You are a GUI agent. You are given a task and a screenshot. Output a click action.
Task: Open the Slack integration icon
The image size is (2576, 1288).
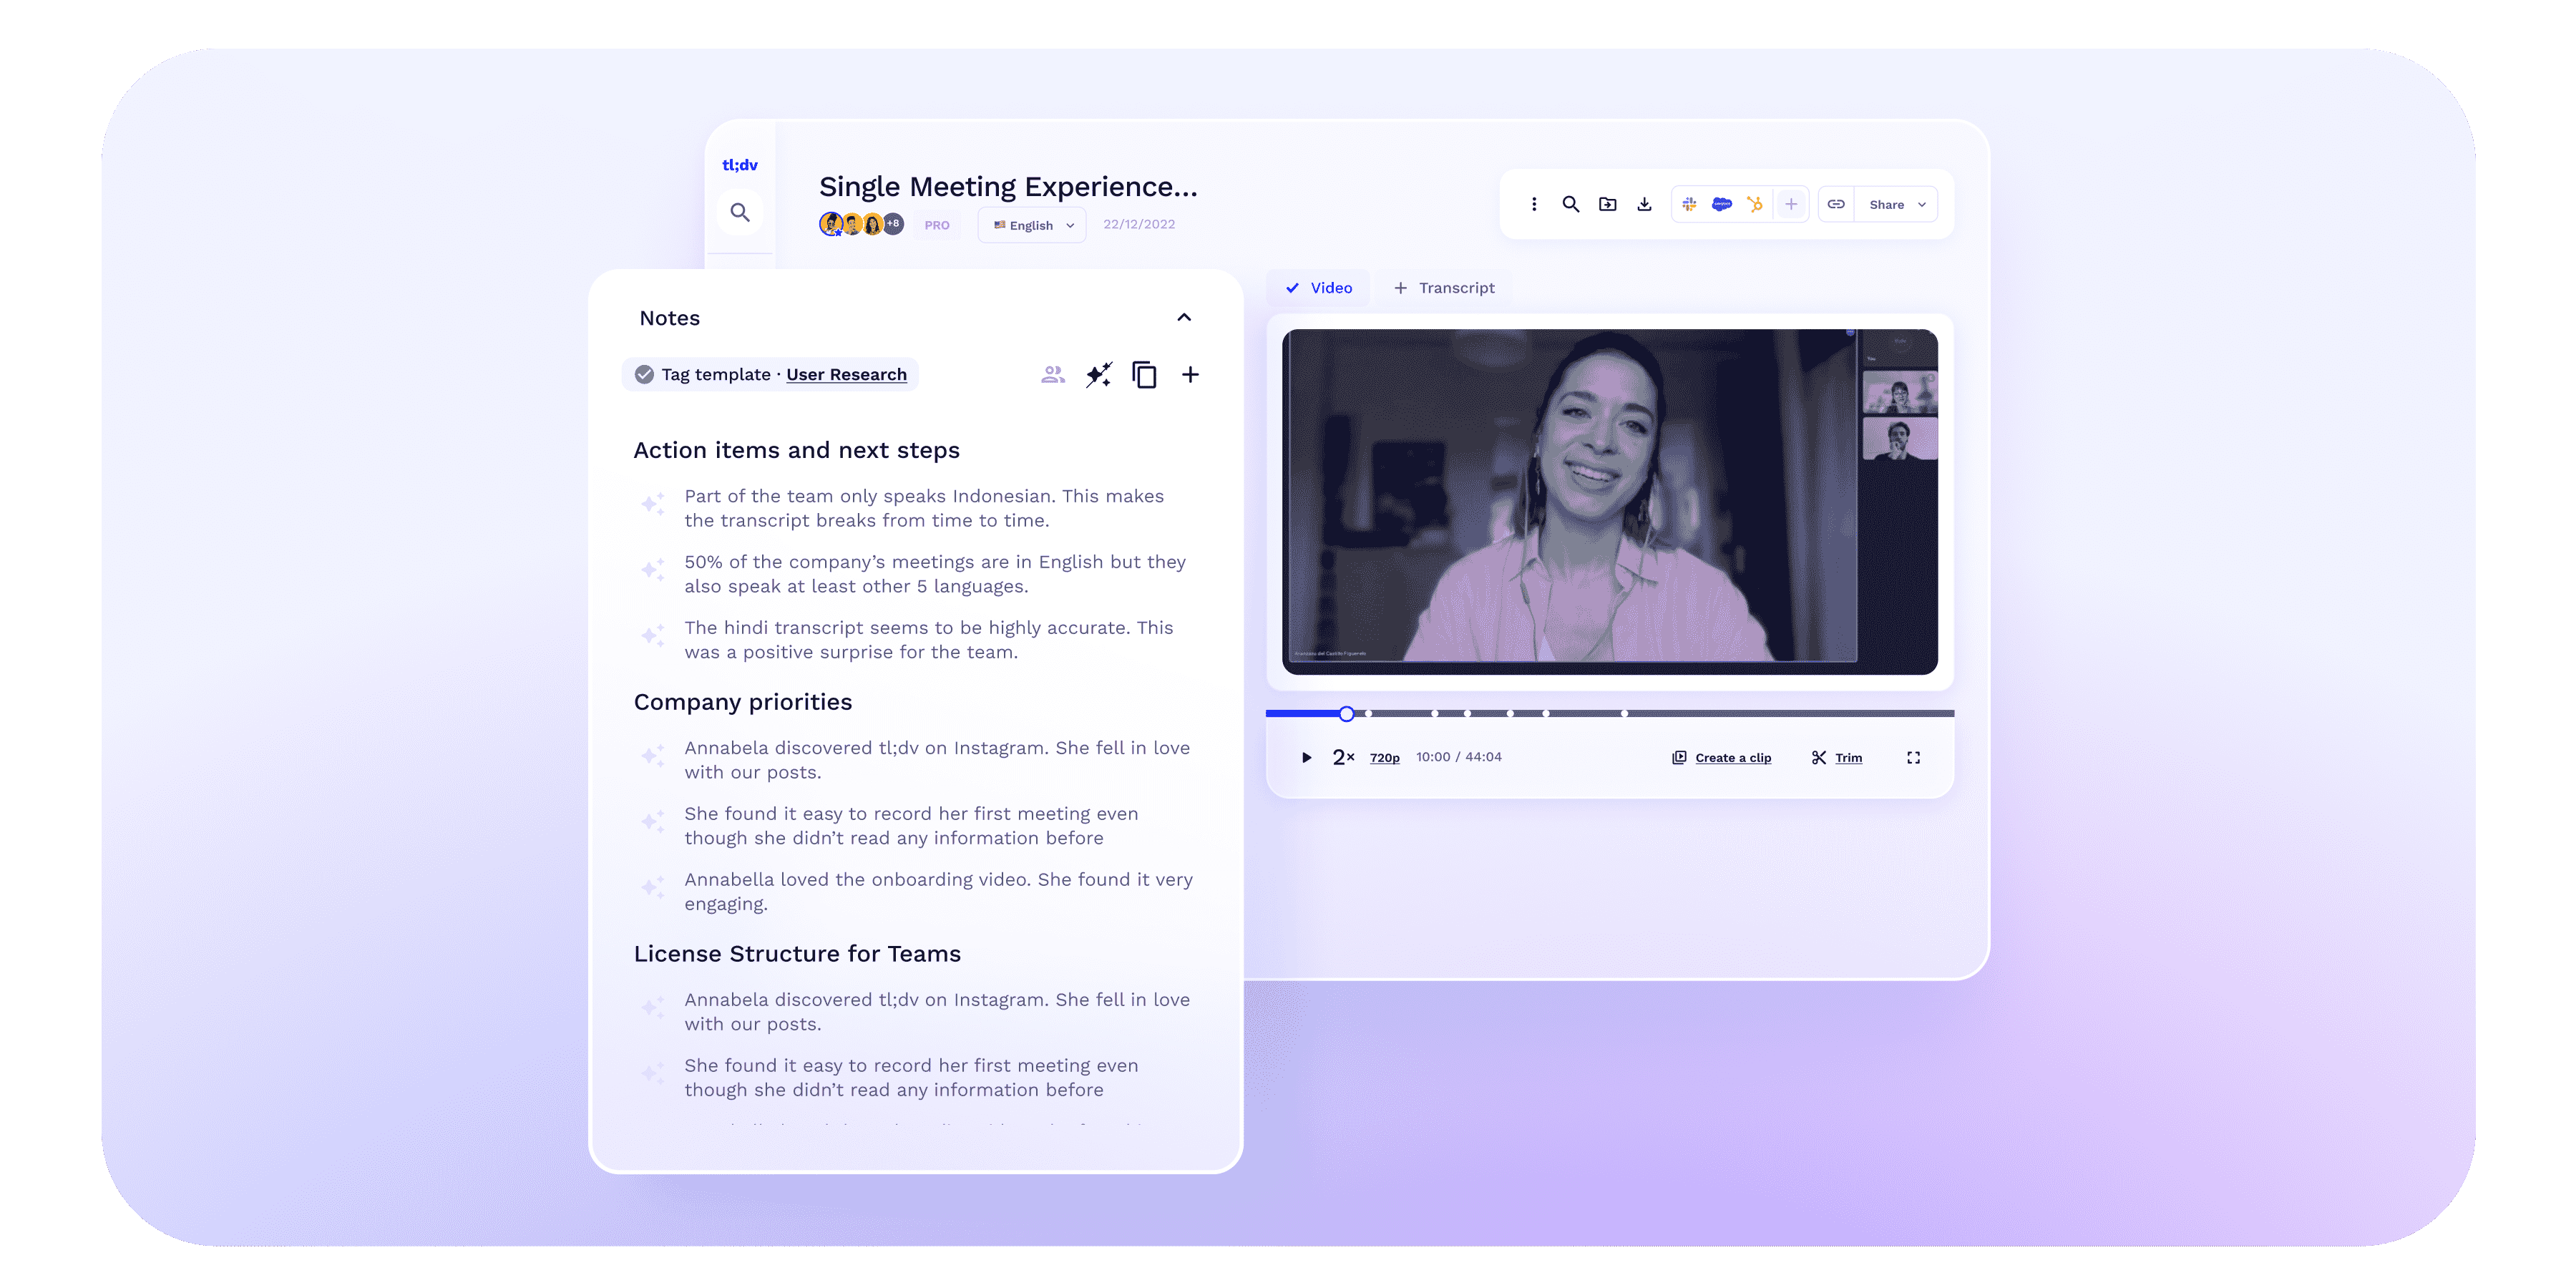pos(1689,204)
